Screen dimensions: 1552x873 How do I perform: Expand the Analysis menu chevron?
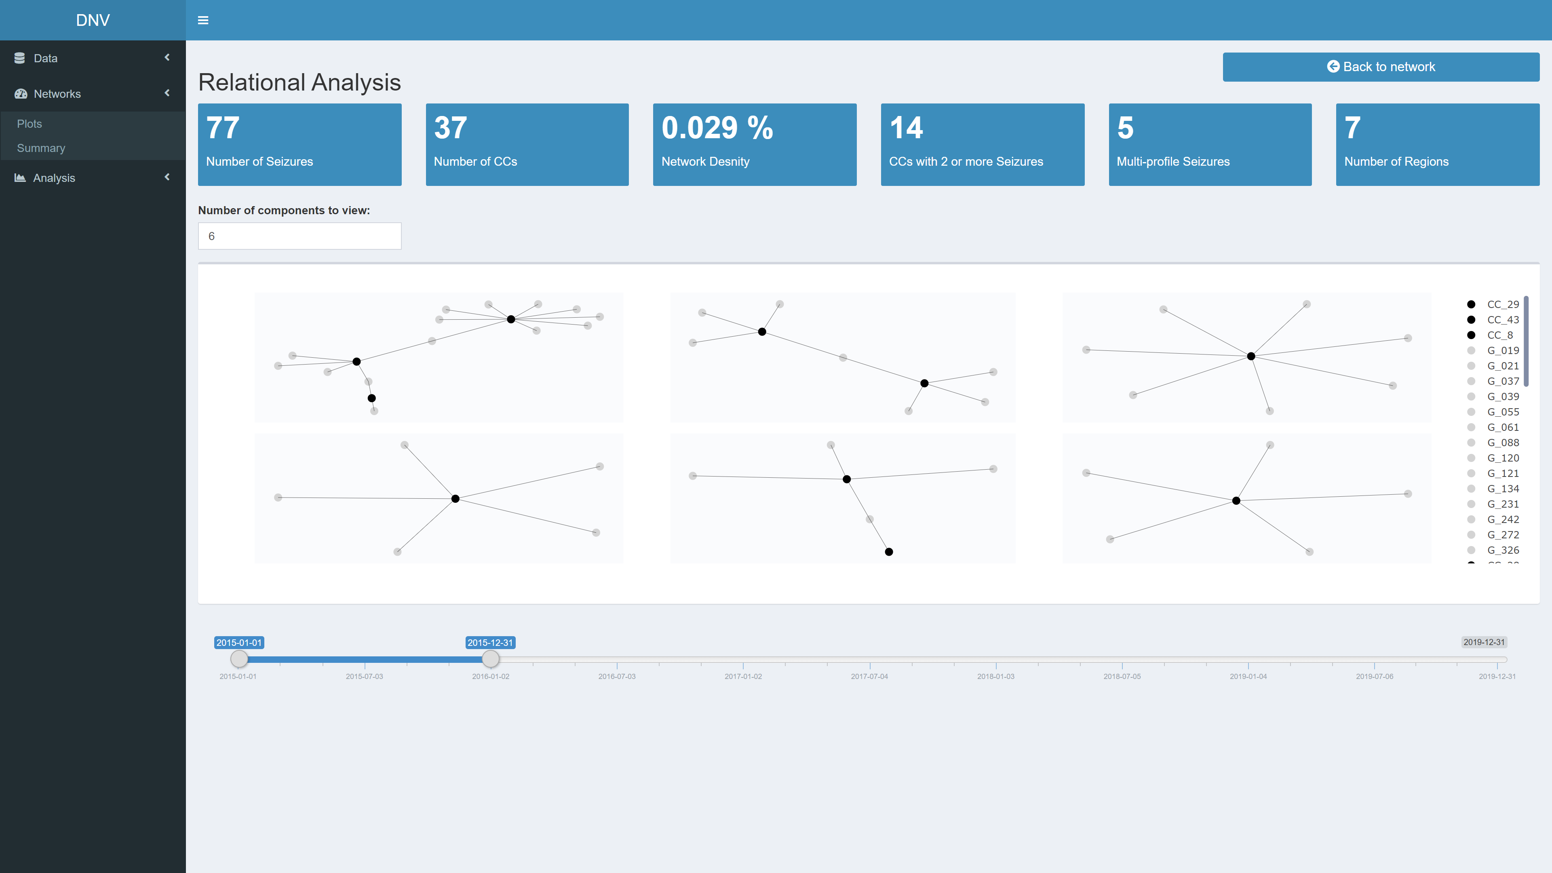point(167,177)
